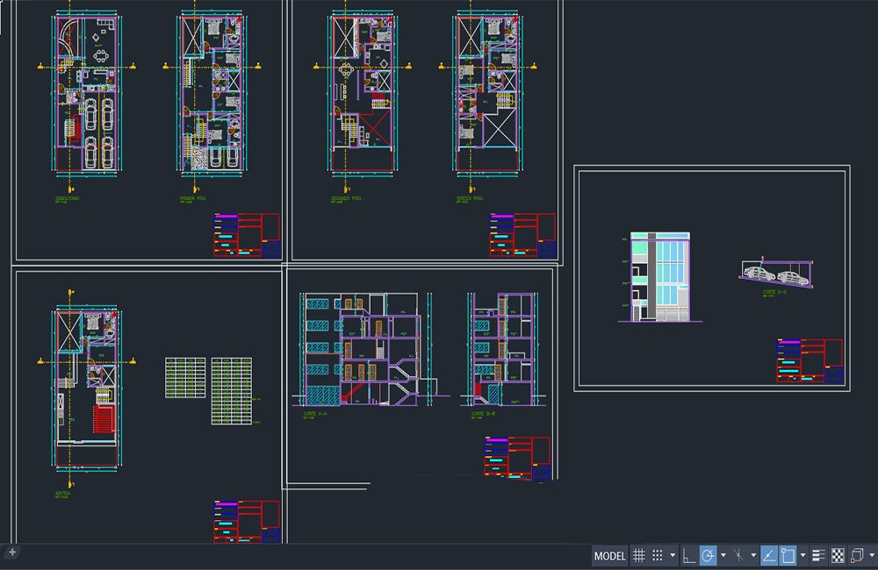Click the 'CORTE X-X' label under ramp

pyautogui.click(x=774, y=292)
